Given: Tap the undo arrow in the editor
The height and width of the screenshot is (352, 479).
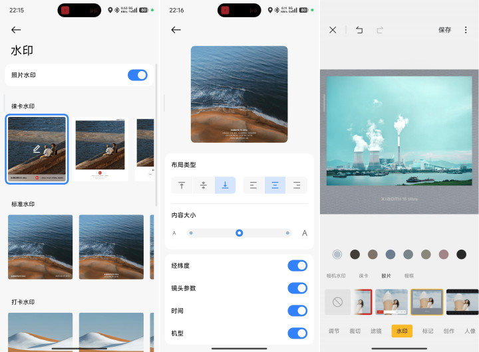Looking at the screenshot, I should pos(359,30).
